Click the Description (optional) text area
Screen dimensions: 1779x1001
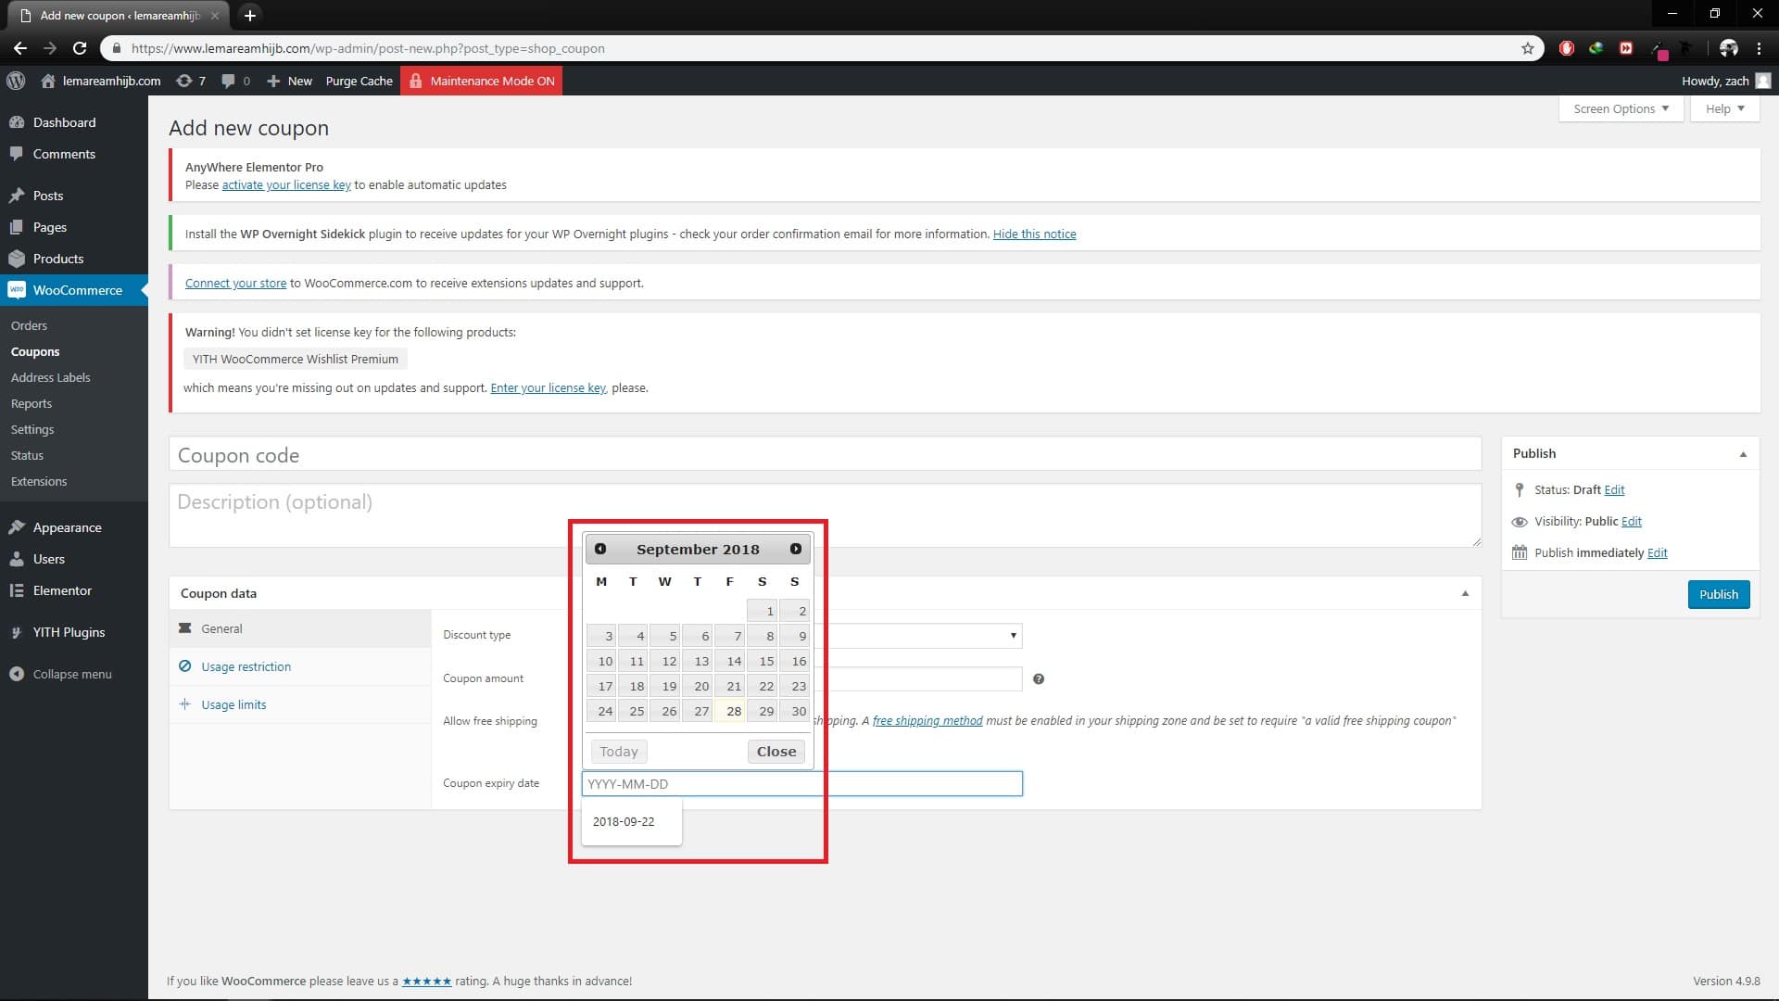pyautogui.click(x=825, y=515)
